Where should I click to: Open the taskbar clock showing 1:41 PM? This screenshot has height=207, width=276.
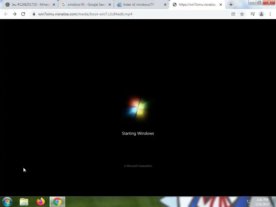coord(262,202)
